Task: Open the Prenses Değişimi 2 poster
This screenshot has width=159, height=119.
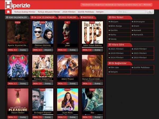Action: 43,66
